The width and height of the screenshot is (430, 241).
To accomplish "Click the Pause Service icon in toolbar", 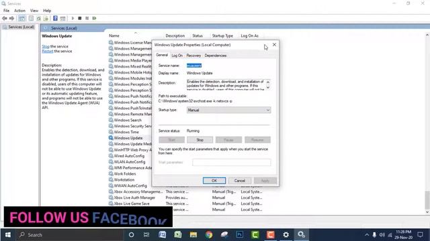I will tap(87, 18).
